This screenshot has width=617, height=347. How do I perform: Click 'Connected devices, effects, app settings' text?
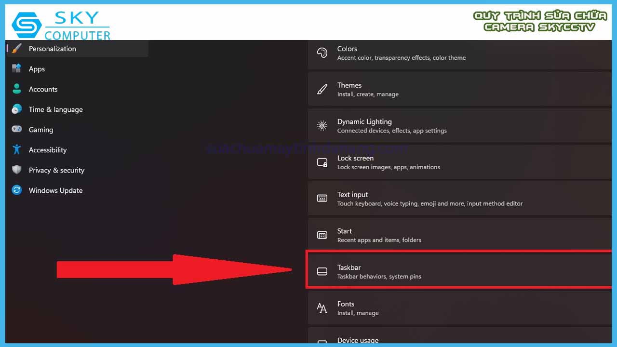pyautogui.click(x=392, y=131)
